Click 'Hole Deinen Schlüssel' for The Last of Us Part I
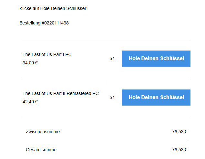 pyautogui.click(x=156, y=59)
